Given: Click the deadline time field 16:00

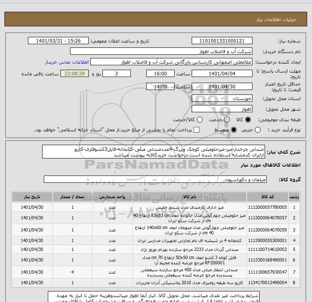Looking at the screenshot, I should [160, 73].
